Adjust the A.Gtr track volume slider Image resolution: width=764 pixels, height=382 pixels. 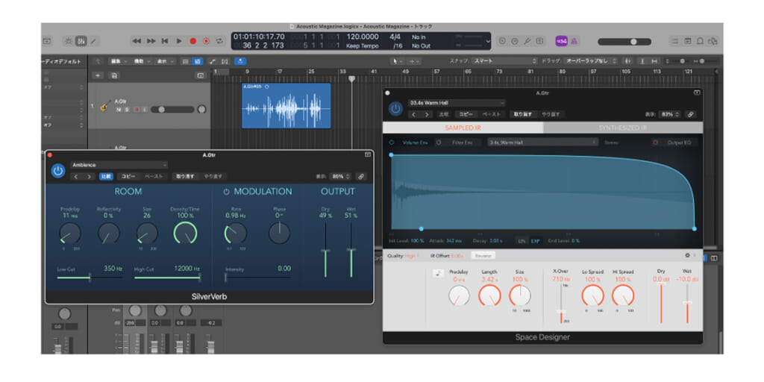coord(173,110)
